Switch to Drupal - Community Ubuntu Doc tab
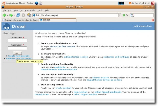This screenshot has height=107, width=159. (20, 20)
